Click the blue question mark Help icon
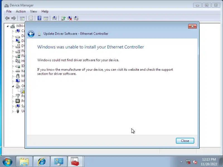 coord(39,18)
